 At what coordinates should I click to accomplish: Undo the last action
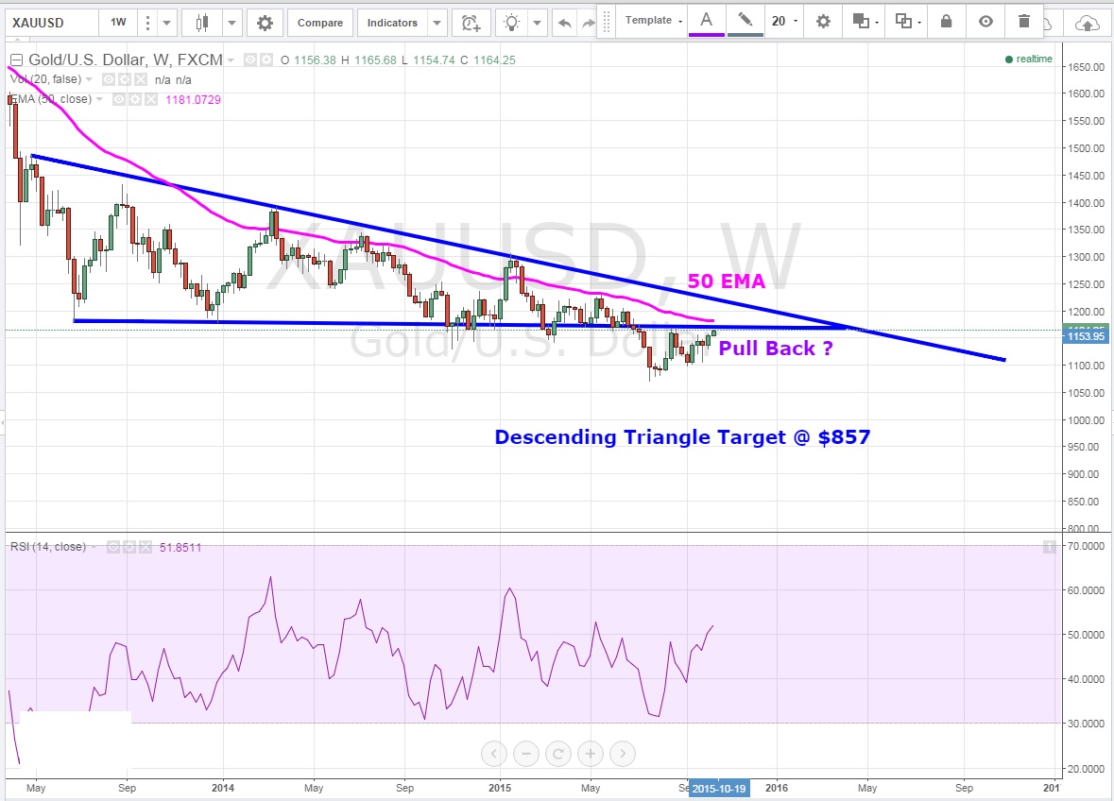pyautogui.click(x=565, y=23)
